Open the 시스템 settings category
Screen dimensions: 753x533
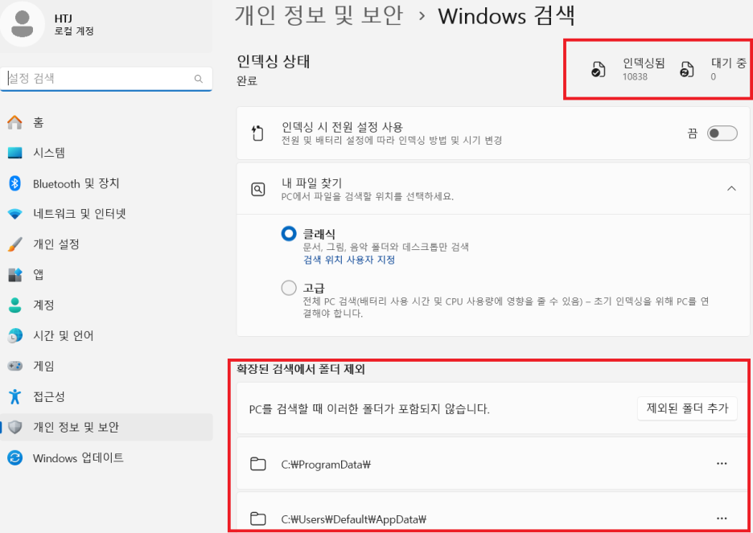click(x=106, y=153)
